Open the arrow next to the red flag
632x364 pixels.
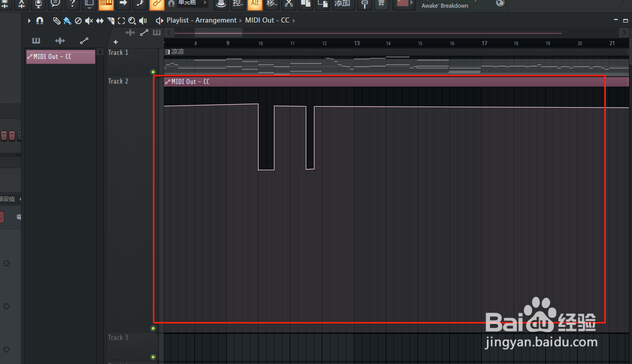(411, 4)
